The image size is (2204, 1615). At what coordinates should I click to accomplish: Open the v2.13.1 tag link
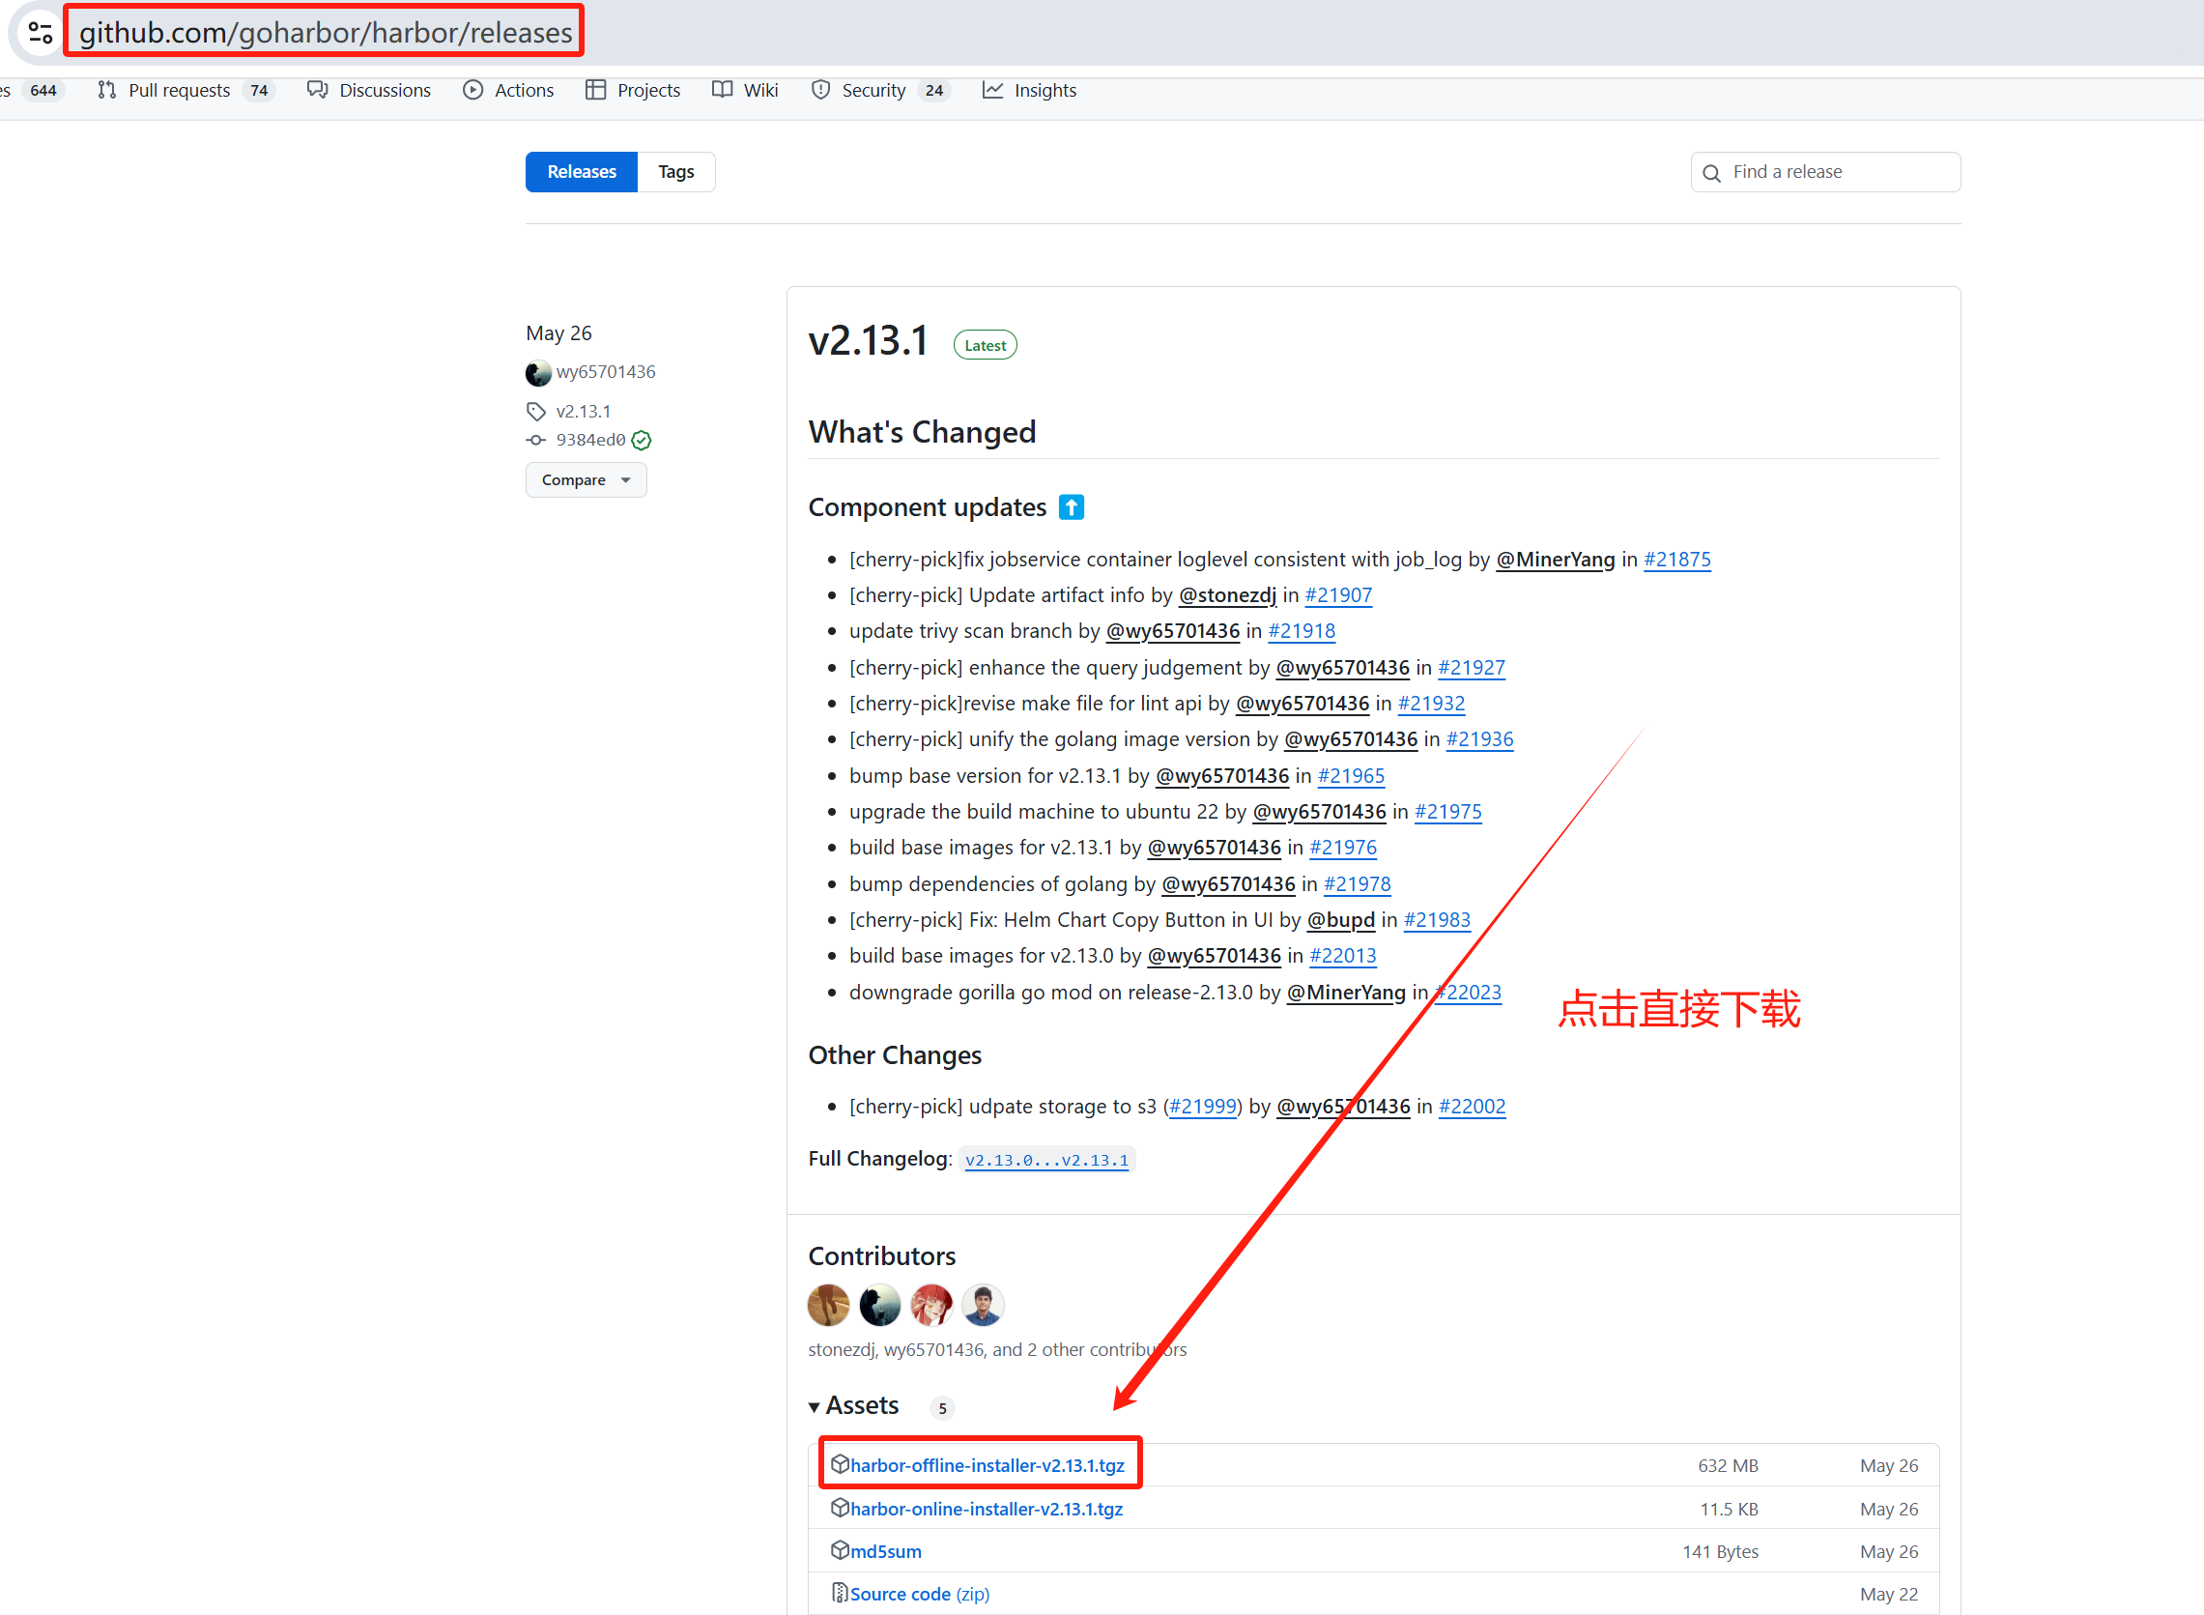click(584, 412)
